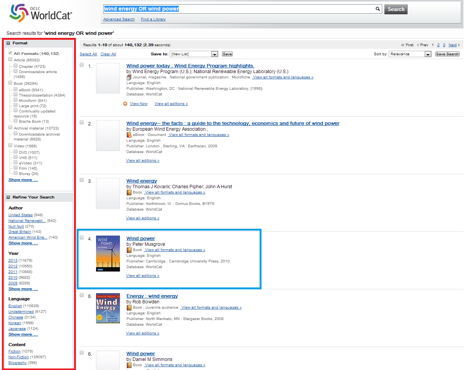The image size is (468, 370).
Task: Filter by author United States
Action: 20,215
